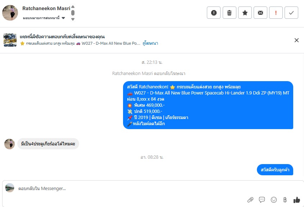Open the ดูโฆษณา link
The height and width of the screenshot is (207, 304).
pos(150,43)
